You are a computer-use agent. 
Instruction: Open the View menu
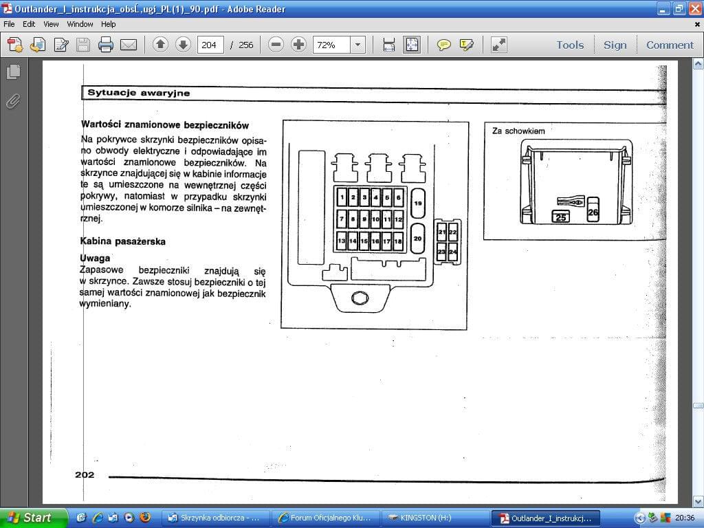51,24
